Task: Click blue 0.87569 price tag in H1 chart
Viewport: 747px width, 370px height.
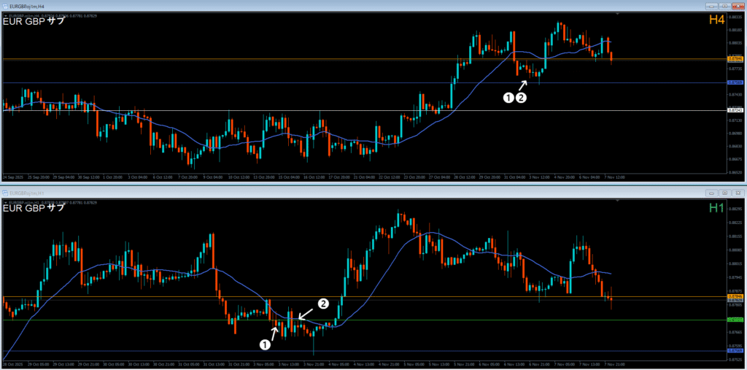Action: [x=735, y=351]
